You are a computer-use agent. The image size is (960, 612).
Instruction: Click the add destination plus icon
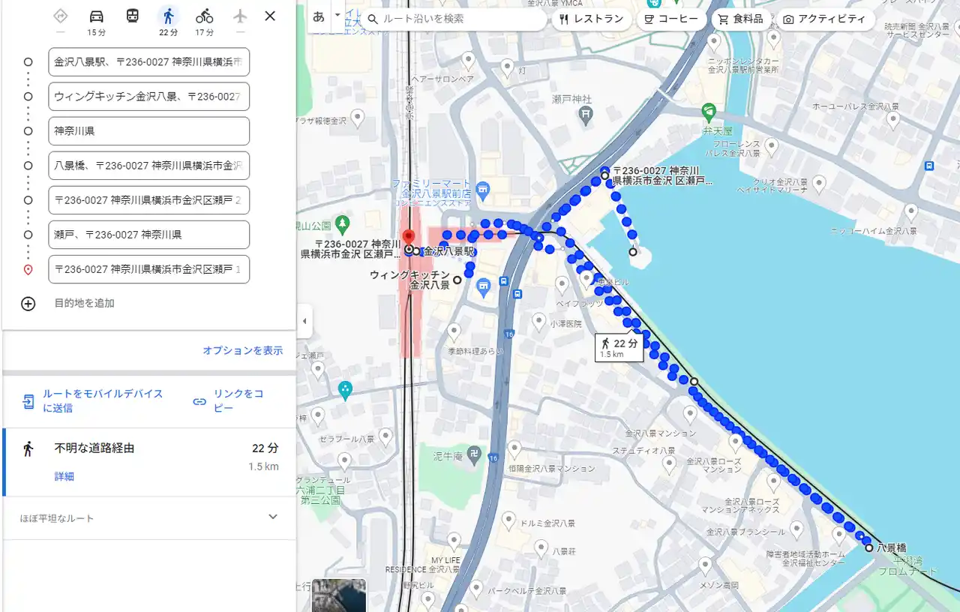click(28, 304)
